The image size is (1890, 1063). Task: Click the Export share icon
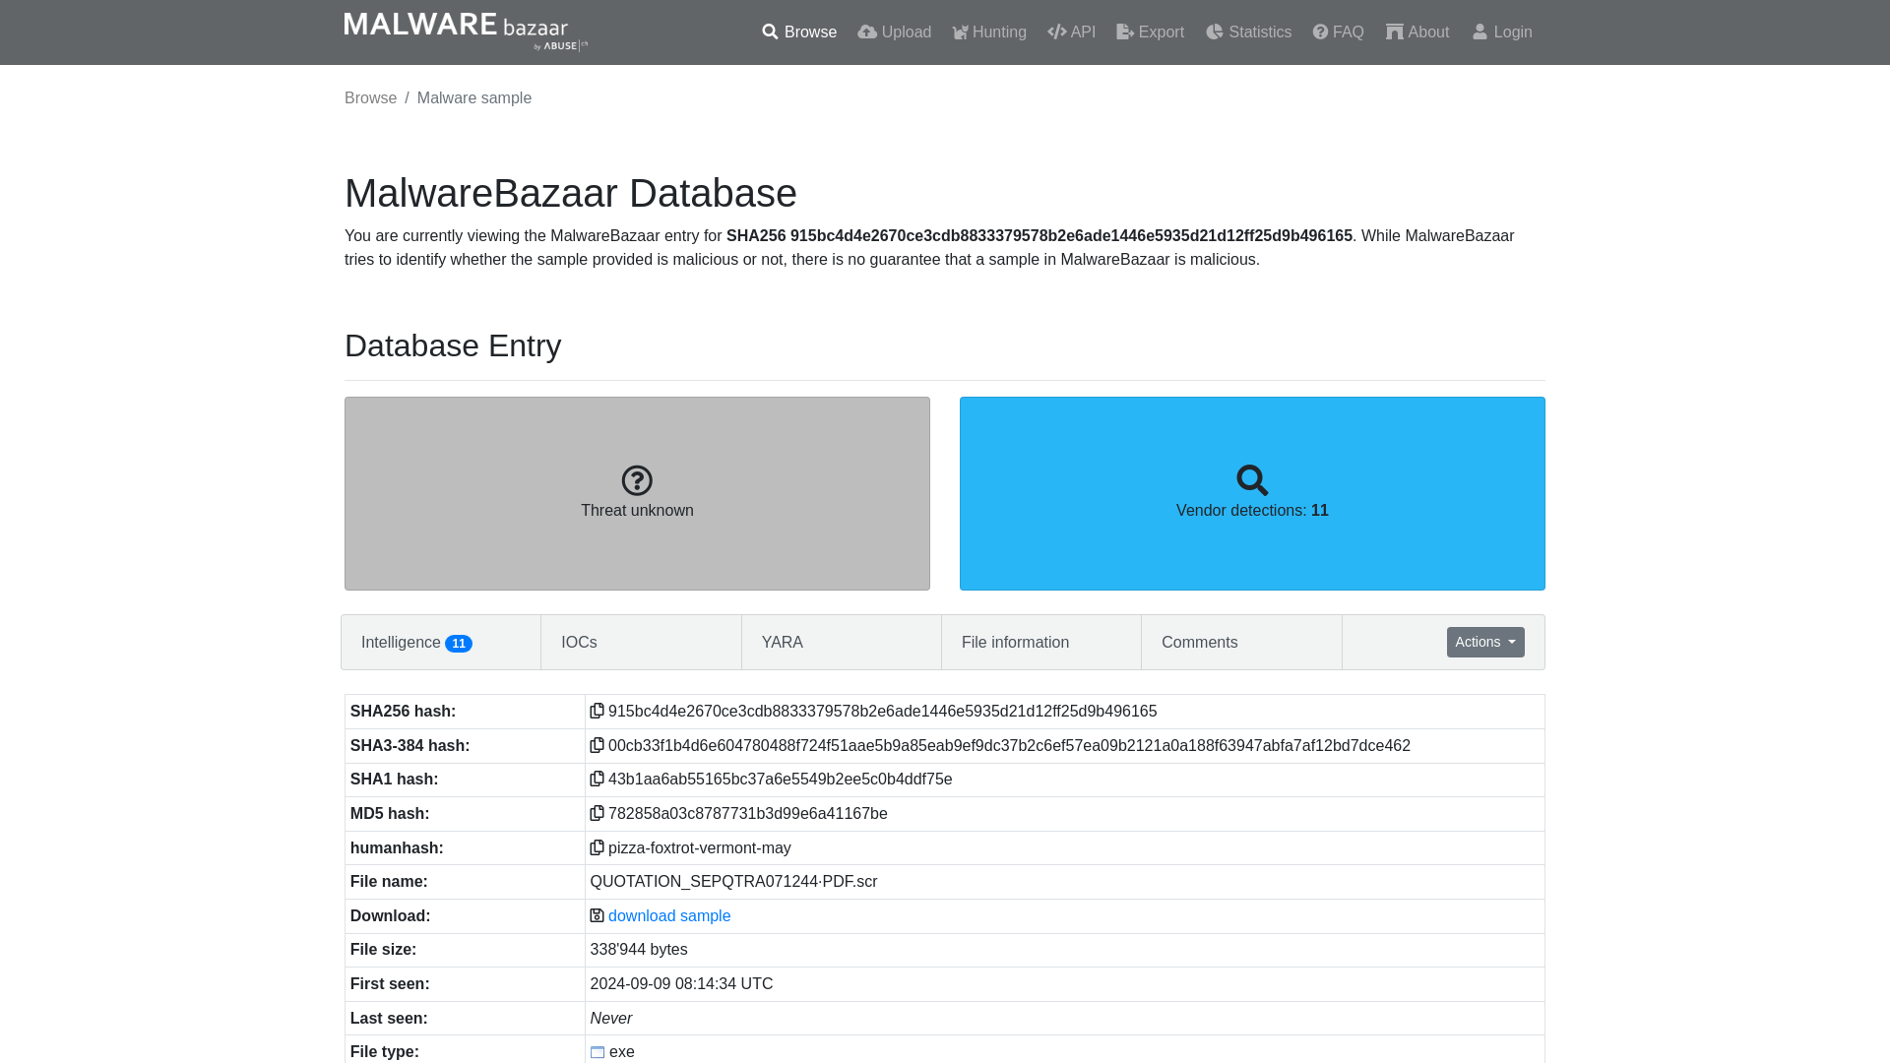tap(1124, 31)
